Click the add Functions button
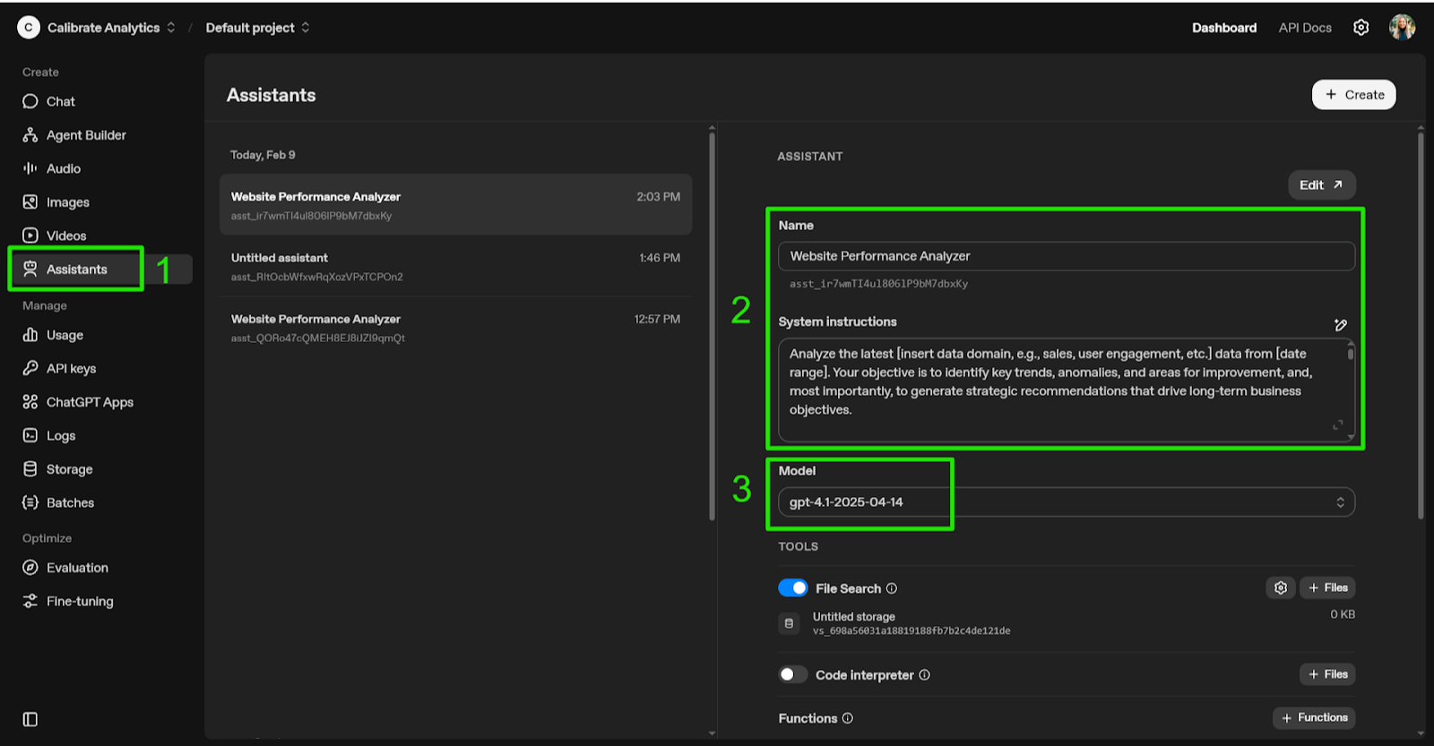1434x746 pixels. pos(1314,717)
